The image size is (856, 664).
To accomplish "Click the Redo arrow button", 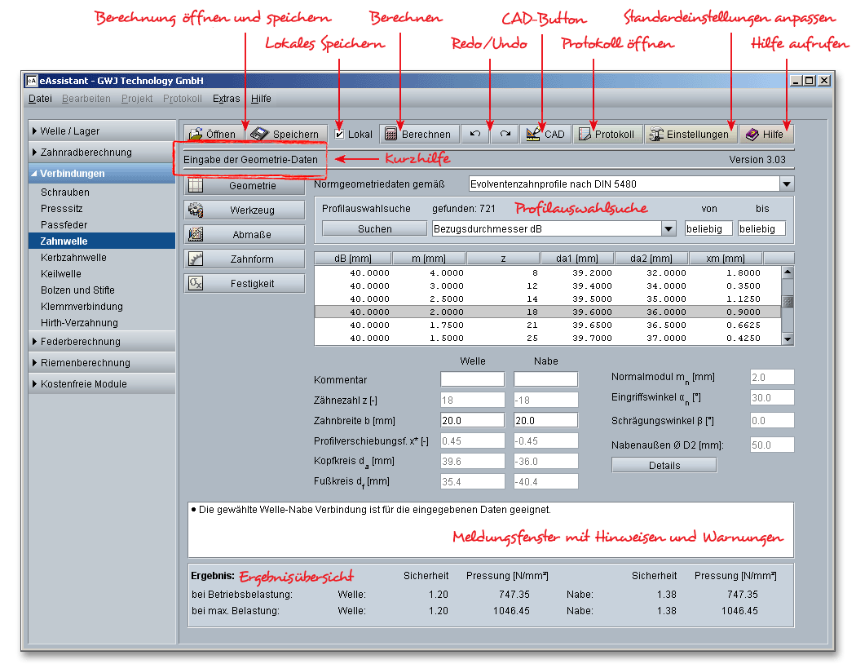I will point(505,134).
